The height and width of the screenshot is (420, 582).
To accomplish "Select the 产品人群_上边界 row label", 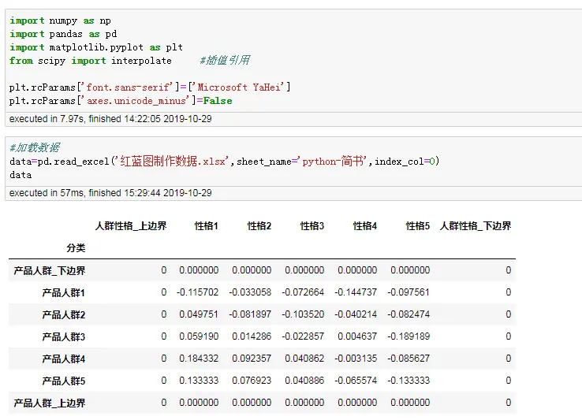I will tap(50, 403).
